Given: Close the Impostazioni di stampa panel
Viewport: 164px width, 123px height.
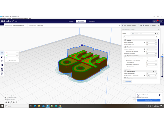Looking at the screenshot, I should (159, 30).
